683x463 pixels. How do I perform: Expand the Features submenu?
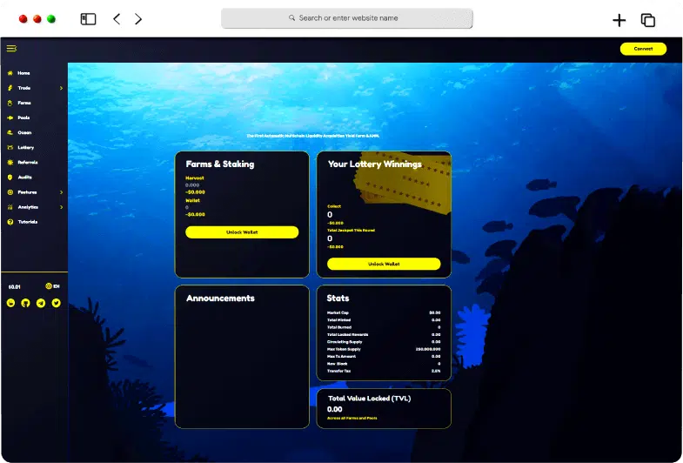(61, 192)
